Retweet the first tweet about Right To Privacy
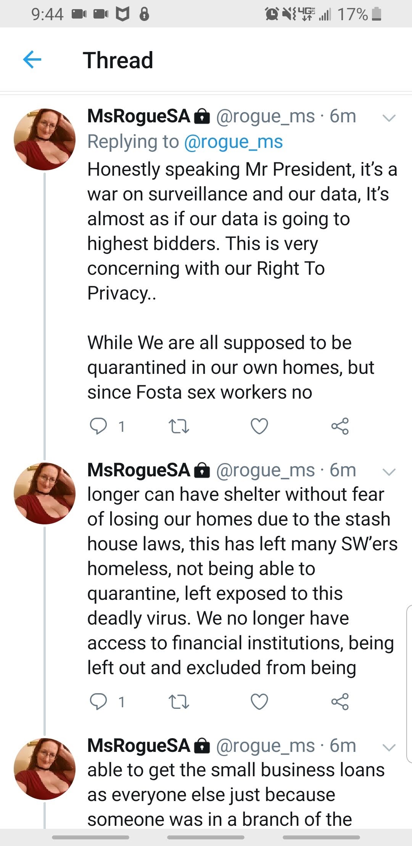 [x=179, y=426]
